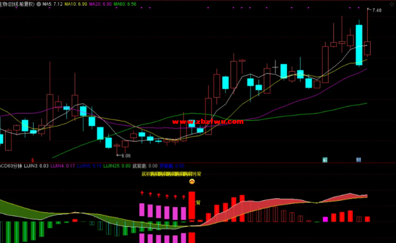Select the blue 顶背离: 0.00 value label

coord(172,166)
